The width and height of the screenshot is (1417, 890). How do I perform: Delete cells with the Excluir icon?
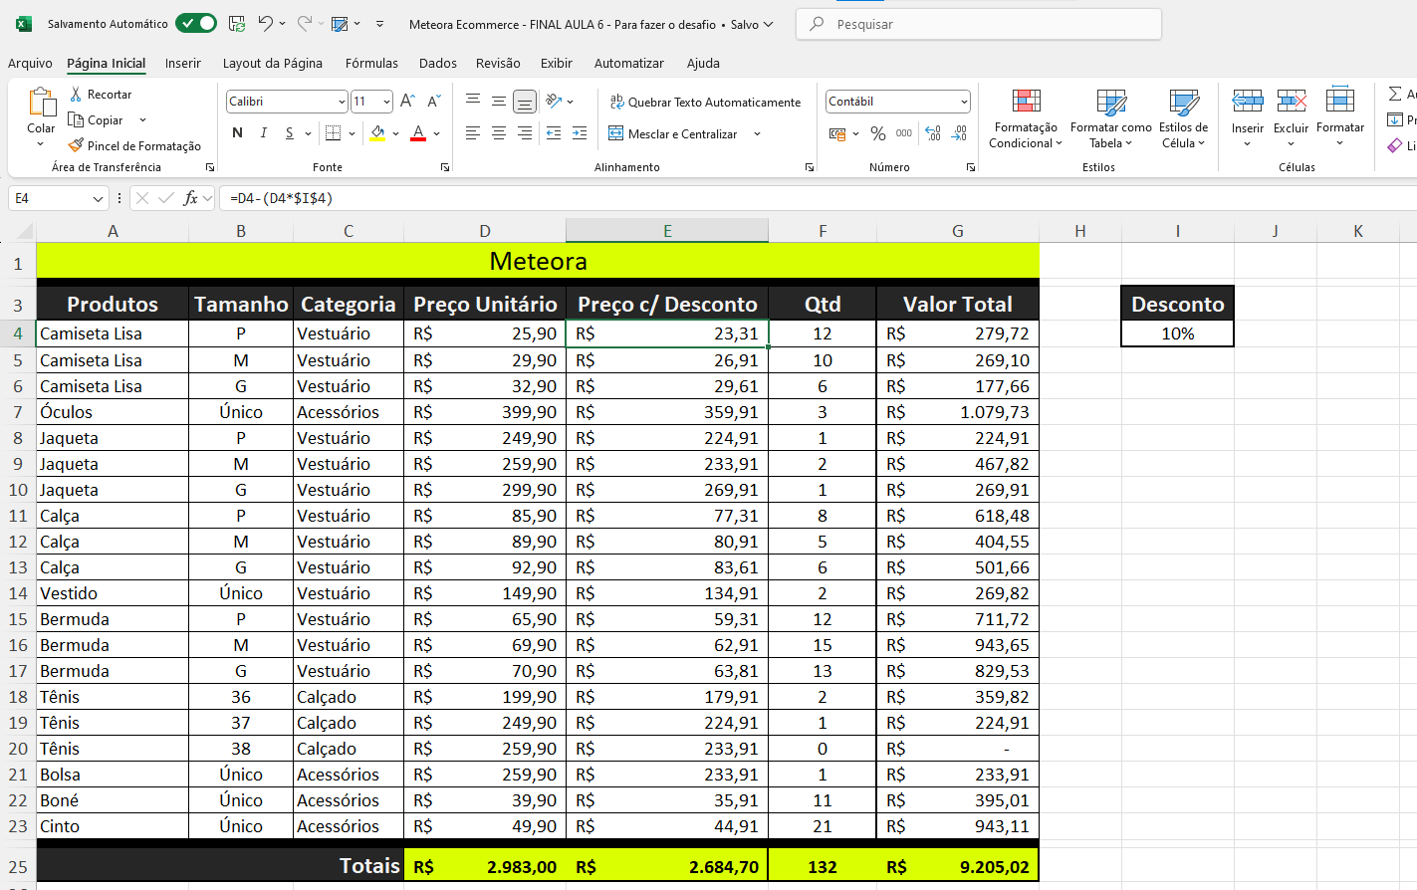1291,101
